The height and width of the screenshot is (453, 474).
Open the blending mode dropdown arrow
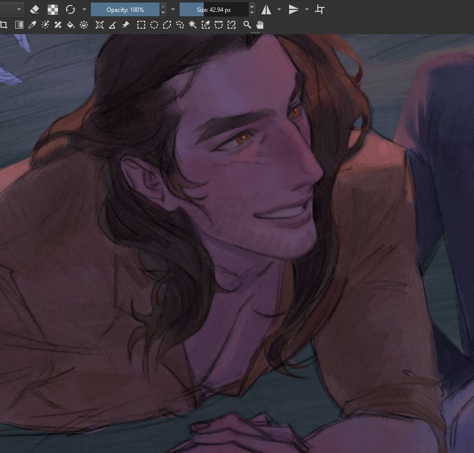[x=19, y=10]
